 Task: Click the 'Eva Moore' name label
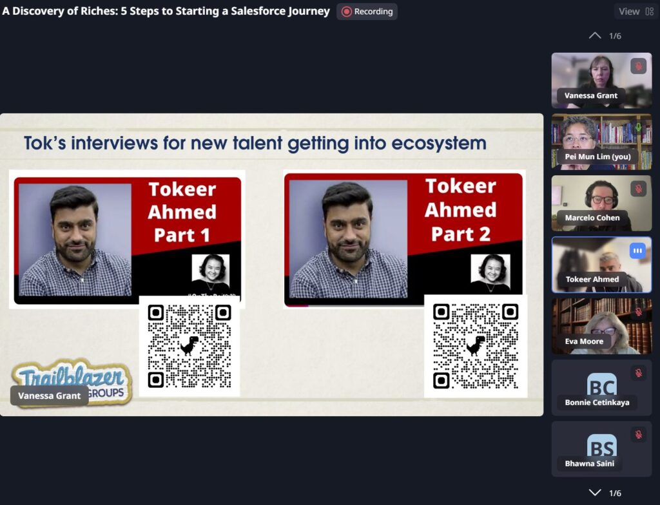(584, 341)
